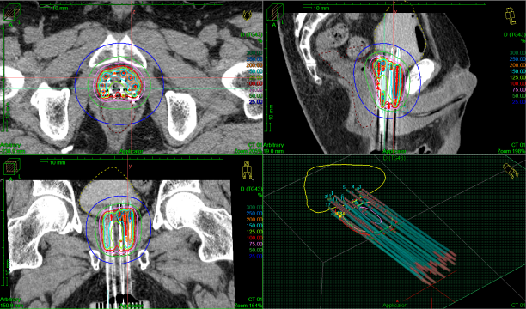Click the orientation cube in the sagittal view
The width and height of the screenshot is (526, 309).
click(x=275, y=13)
